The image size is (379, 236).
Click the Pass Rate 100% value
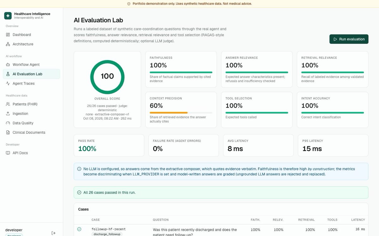pos(87,149)
